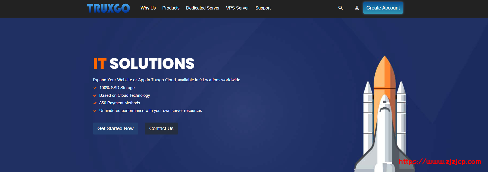
Task: Open the Support menu item
Action: click(263, 8)
